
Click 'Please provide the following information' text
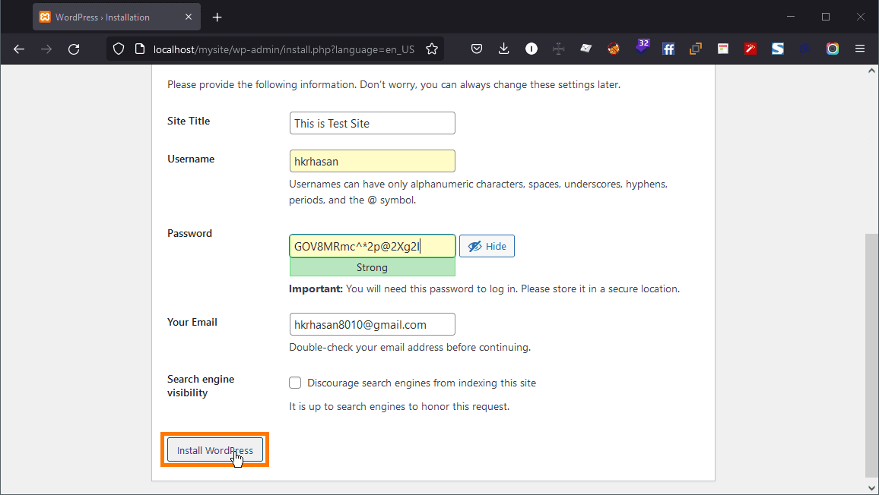click(x=394, y=84)
